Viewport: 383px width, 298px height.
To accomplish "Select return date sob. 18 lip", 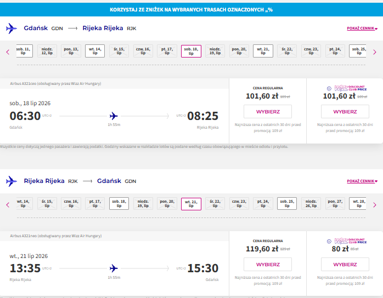I will pos(119,204).
